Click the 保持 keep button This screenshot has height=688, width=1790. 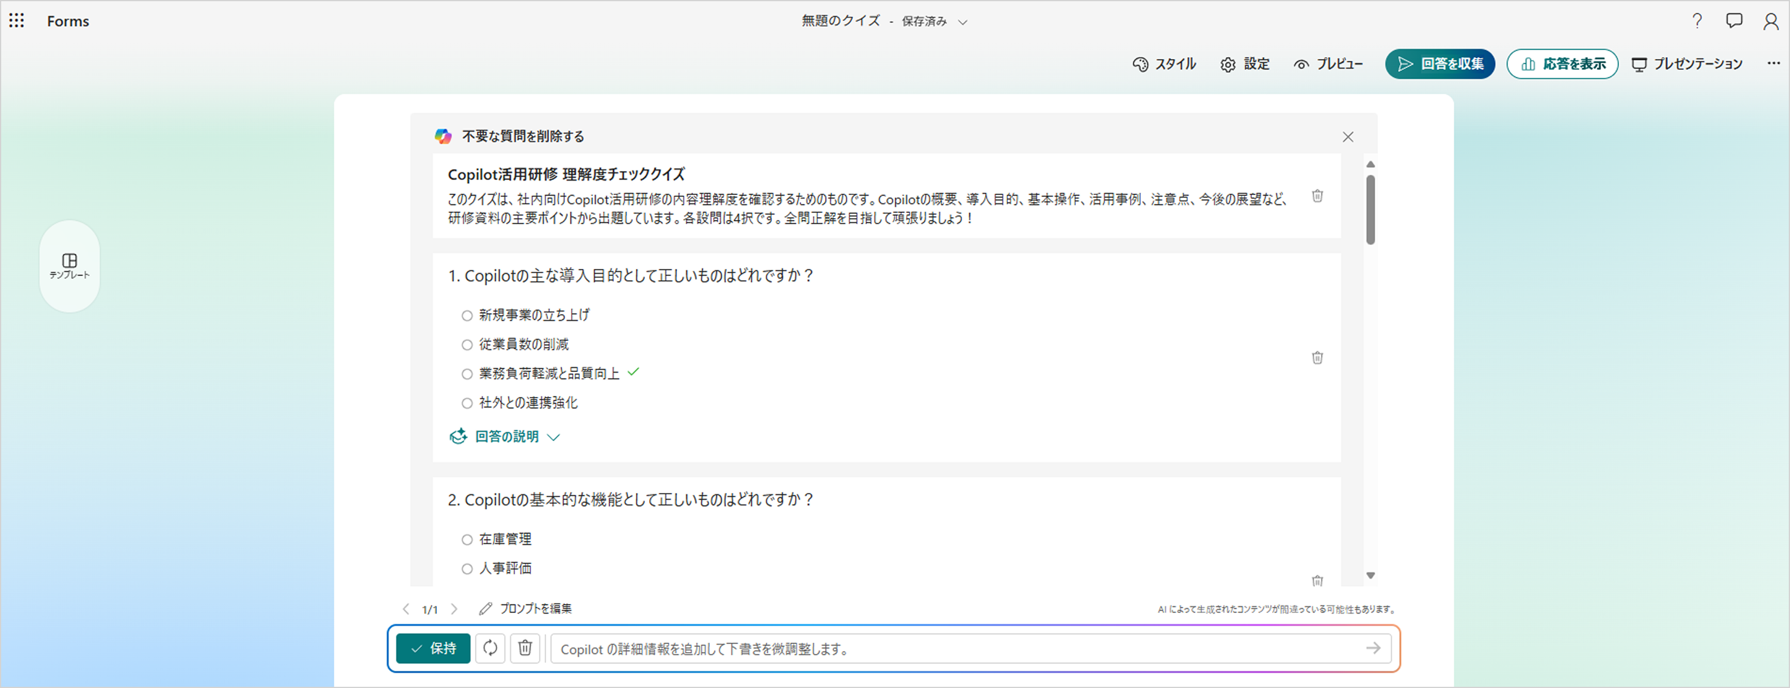433,649
